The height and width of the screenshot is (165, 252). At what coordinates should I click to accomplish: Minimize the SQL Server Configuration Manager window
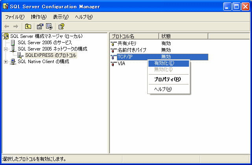227,7
